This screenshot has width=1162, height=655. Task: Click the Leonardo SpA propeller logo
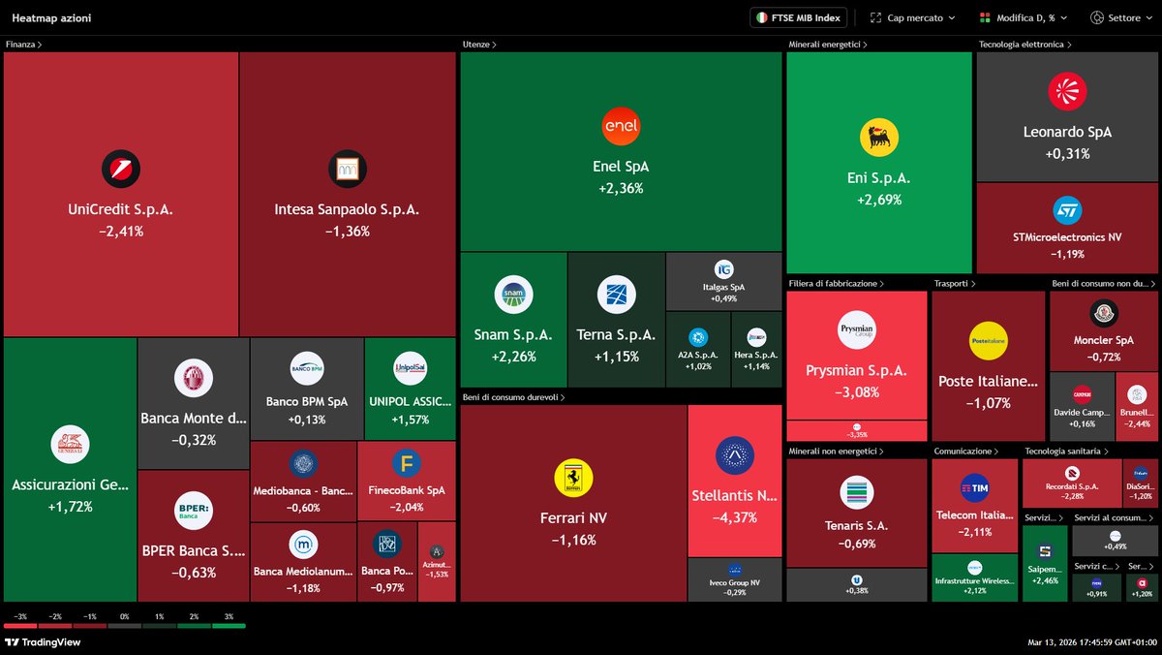point(1066,90)
